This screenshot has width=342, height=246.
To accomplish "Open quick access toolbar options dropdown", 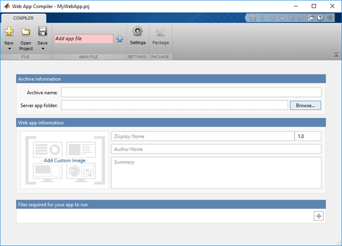I will tap(330, 18).
